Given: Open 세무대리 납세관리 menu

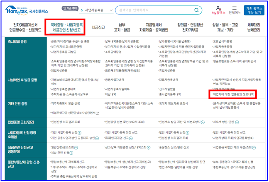Looking at the screenshot, I should [254, 27].
